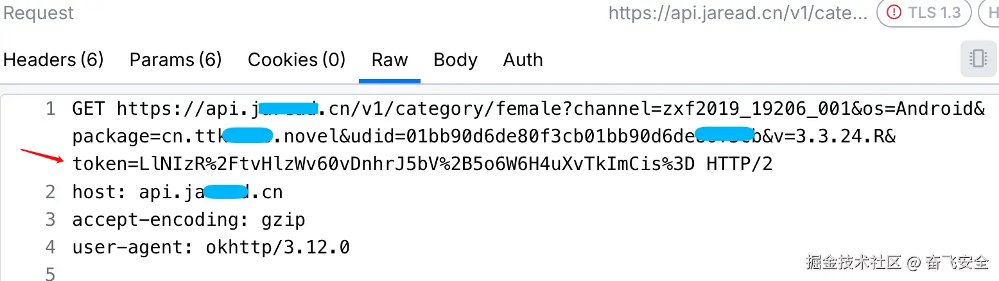Select the Raw tab
Viewport: 999px width, 281px height.
click(x=390, y=60)
